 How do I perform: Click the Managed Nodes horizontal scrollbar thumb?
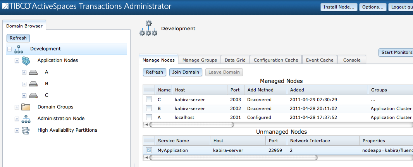(x=191, y=124)
